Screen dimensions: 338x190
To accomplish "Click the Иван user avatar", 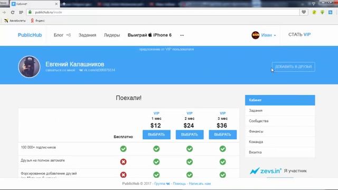I will coord(256,35).
